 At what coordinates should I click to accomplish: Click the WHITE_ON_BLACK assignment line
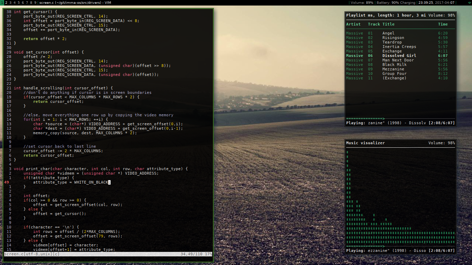coord(72,182)
